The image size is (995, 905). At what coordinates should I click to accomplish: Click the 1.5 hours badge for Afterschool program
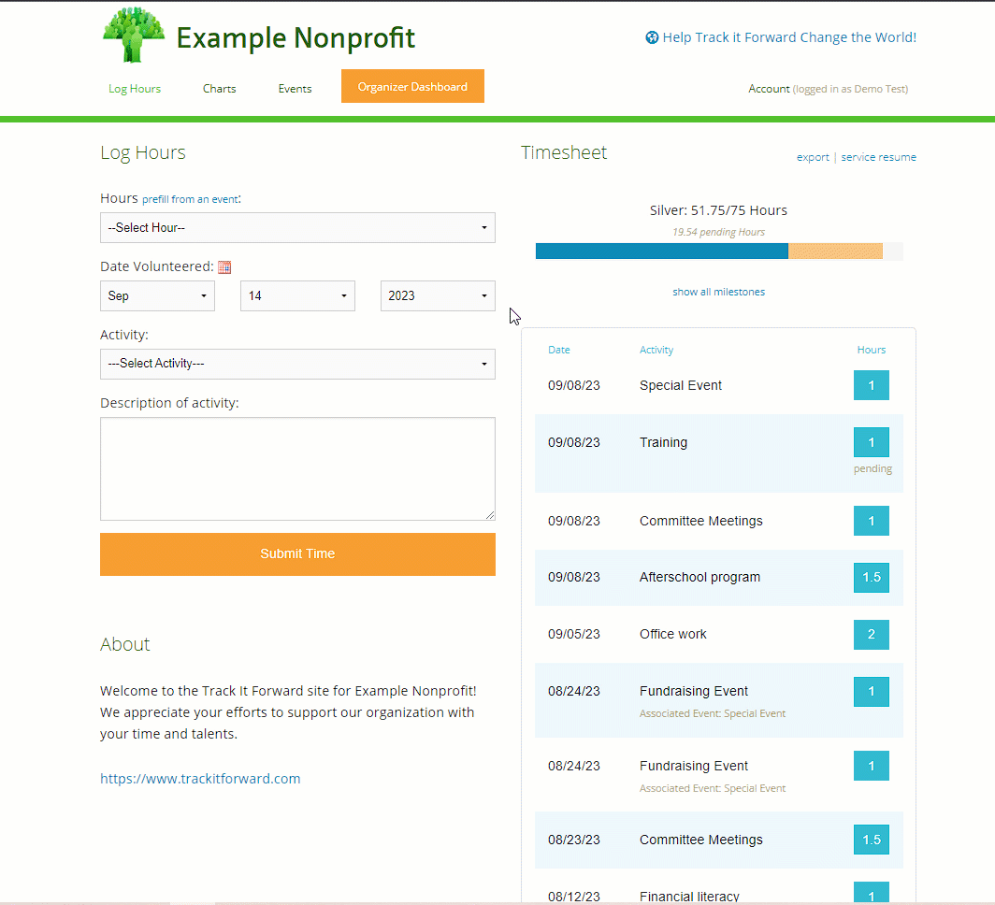point(872,578)
